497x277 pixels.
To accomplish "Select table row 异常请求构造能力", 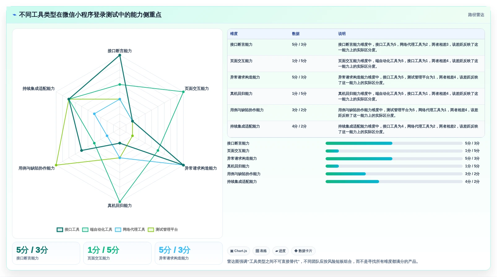I will pos(356,80).
